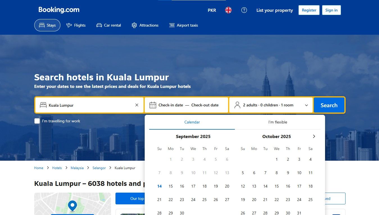Click the Malaysia breadcrumb link
This screenshot has width=379, height=215.
click(x=77, y=168)
